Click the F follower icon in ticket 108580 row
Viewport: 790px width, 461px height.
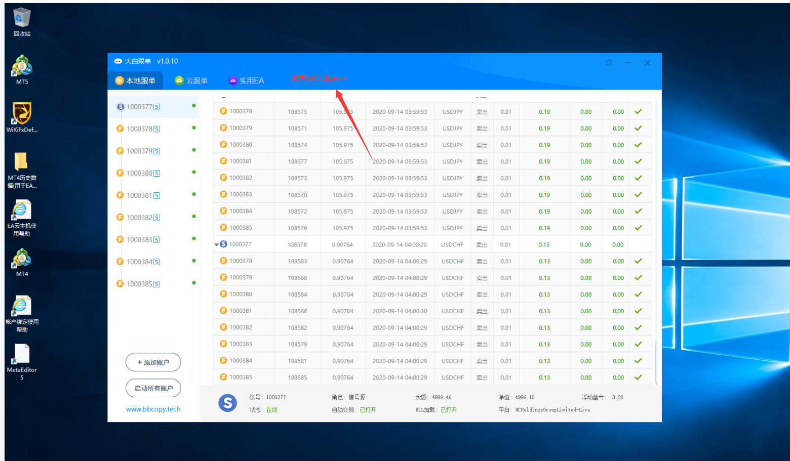pyautogui.click(x=223, y=277)
